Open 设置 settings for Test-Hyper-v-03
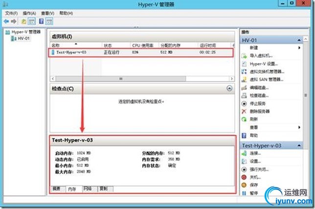 click(x=255, y=161)
